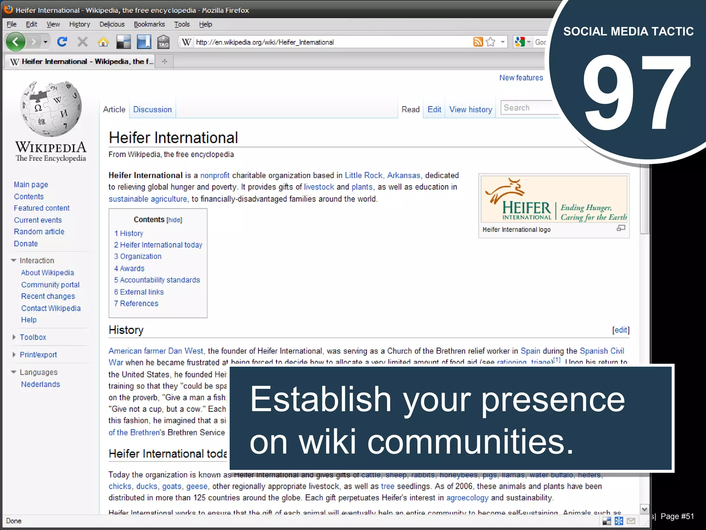Open the Help menu
The image size is (706, 530).
[x=205, y=24]
